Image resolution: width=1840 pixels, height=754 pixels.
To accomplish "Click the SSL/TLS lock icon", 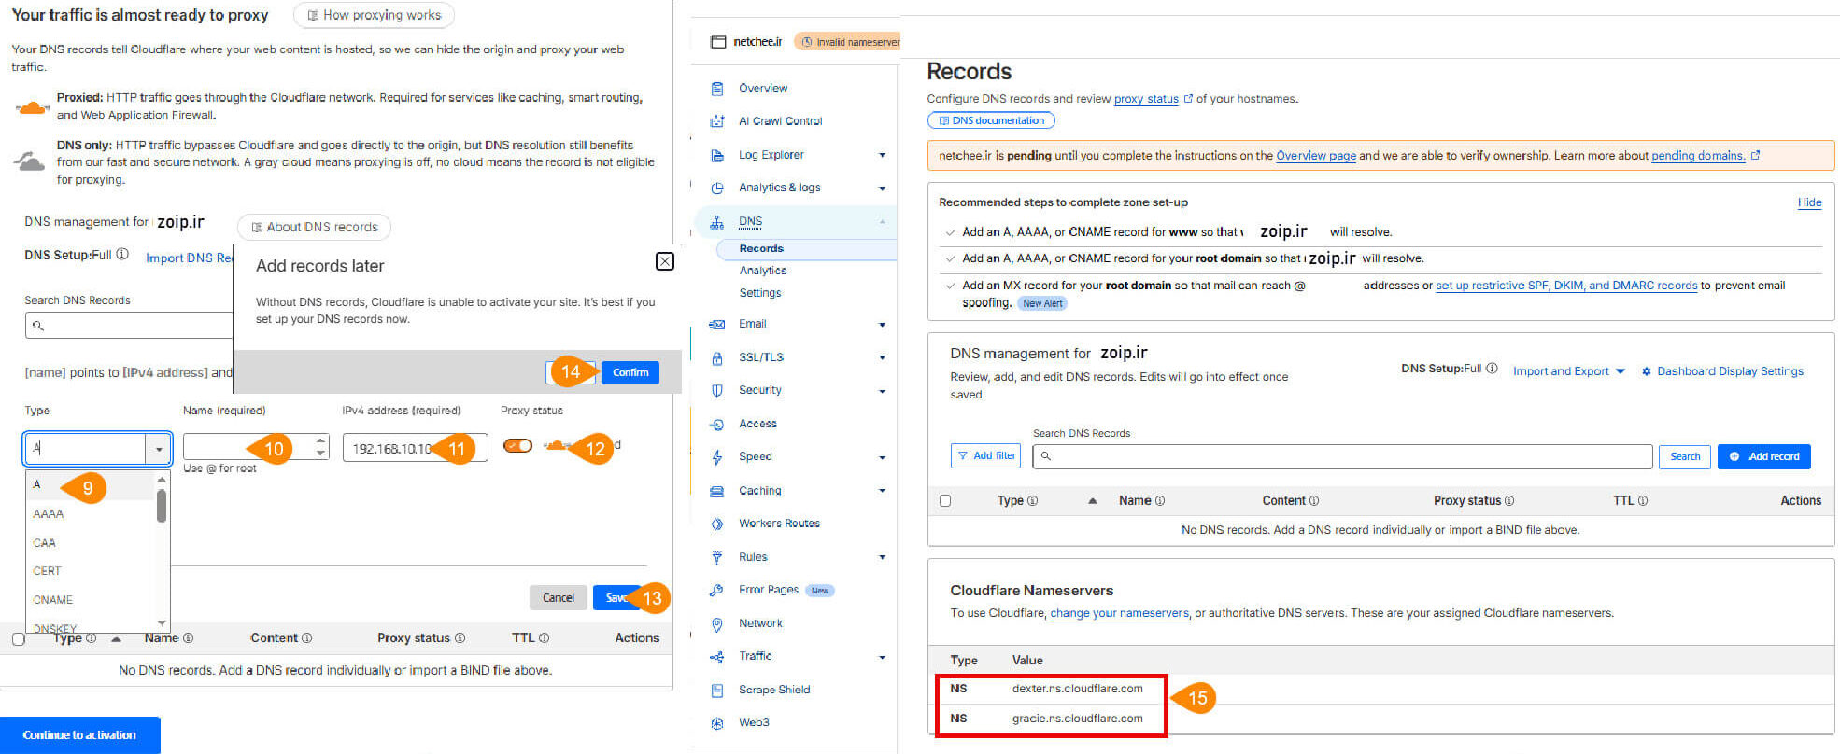I will (x=717, y=357).
